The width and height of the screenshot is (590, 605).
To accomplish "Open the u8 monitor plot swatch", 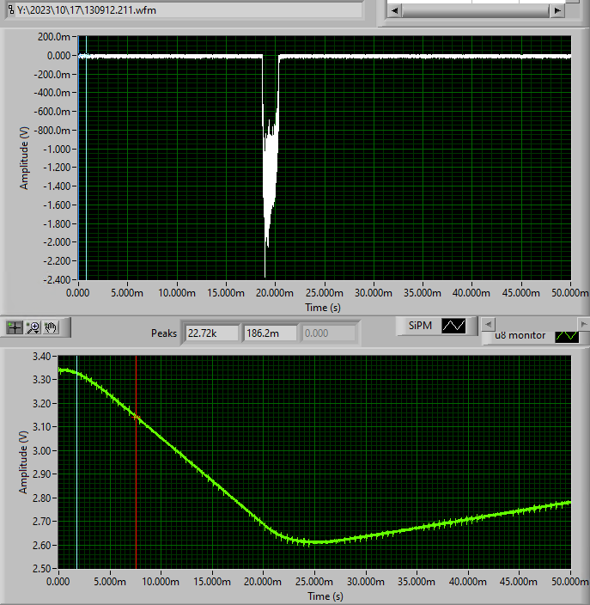I will [x=567, y=336].
